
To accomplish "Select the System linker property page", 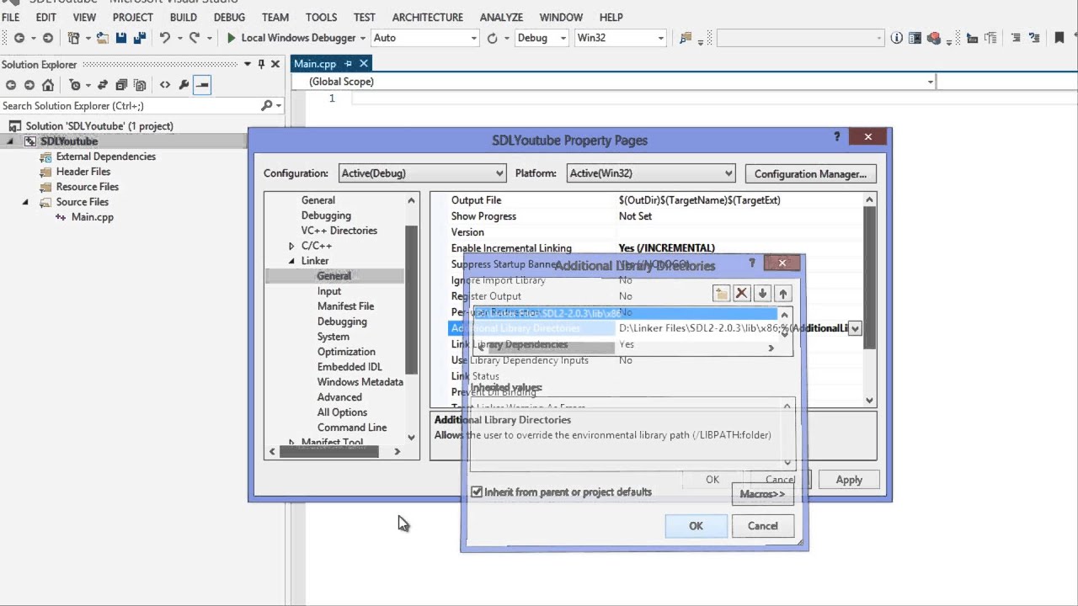I will point(334,337).
